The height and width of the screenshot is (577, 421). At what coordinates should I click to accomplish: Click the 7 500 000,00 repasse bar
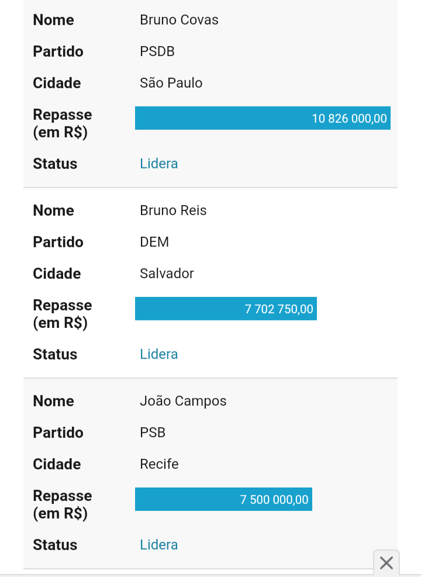223,499
